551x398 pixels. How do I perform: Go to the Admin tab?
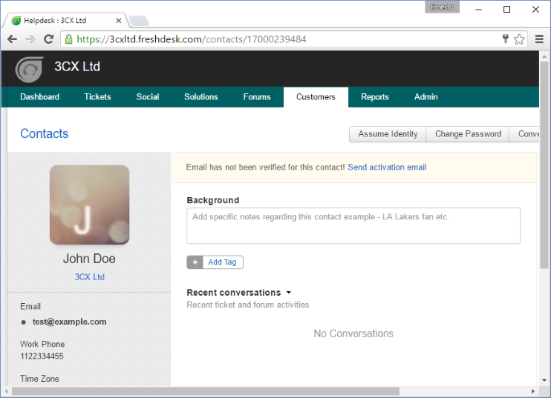pyautogui.click(x=426, y=97)
